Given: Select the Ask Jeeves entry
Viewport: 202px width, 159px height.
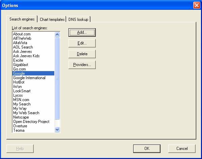Looking at the screenshot, I should pos(33,52).
